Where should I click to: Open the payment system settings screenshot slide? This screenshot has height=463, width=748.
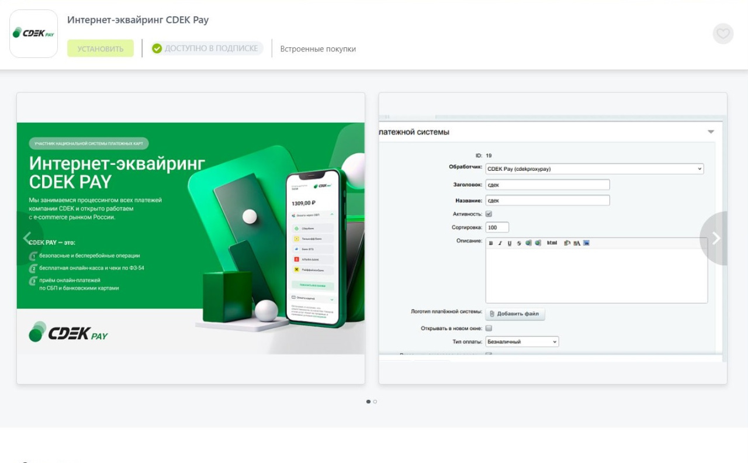553,238
